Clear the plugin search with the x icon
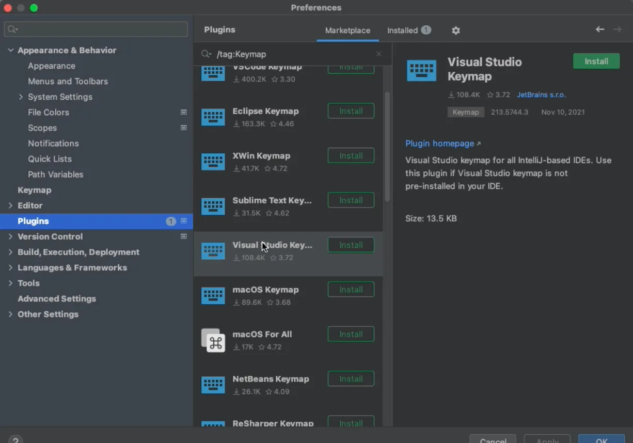This screenshot has width=633, height=443. (379, 54)
